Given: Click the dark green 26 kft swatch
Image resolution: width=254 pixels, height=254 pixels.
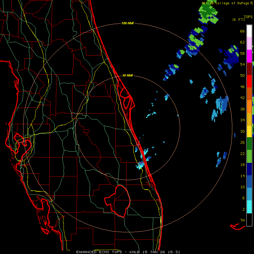Looking at the screenshot, I should tap(249, 144).
